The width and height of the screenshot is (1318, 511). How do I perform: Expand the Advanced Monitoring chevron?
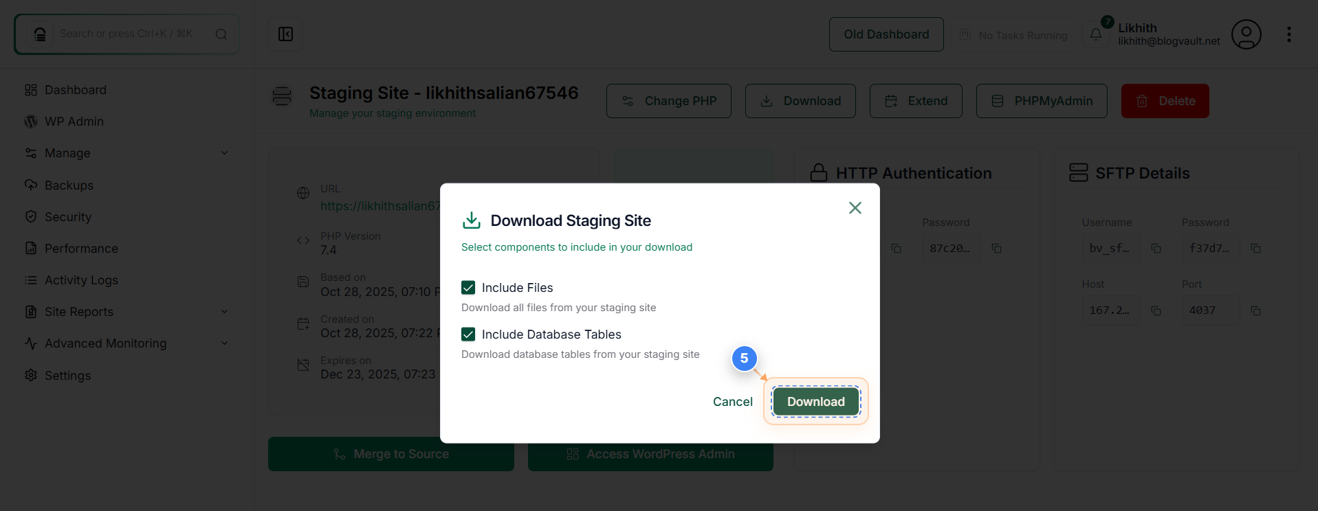(224, 343)
